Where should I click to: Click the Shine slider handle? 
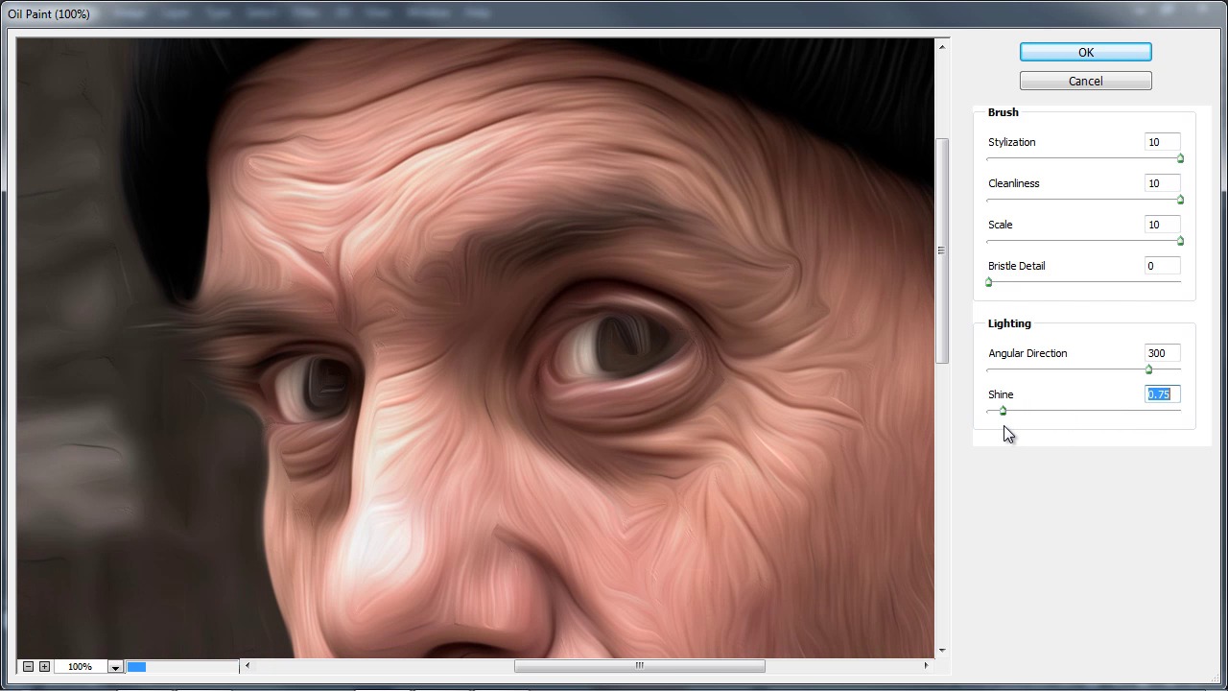coord(1003,411)
